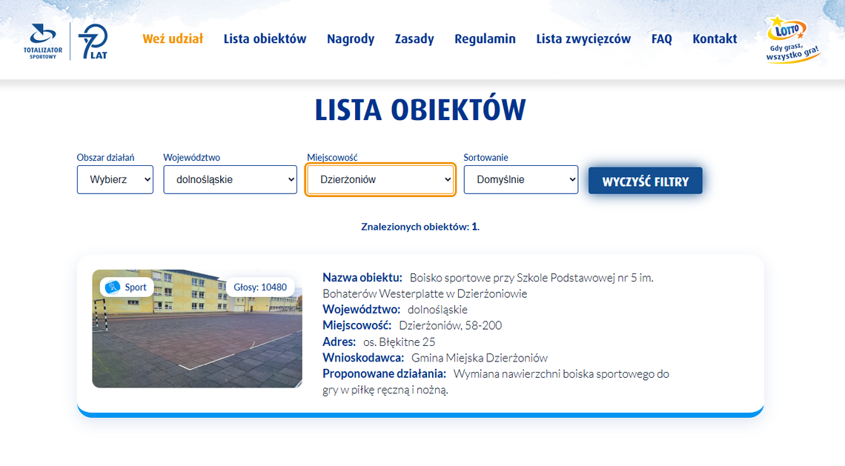The width and height of the screenshot is (845, 466).
Task: Click the Głosy: 10480 vote counter badge
Action: (x=260, y=286)
